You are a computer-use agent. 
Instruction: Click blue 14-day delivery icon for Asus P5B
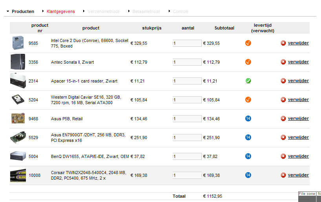pyautogui.click(x=248, y=119)
